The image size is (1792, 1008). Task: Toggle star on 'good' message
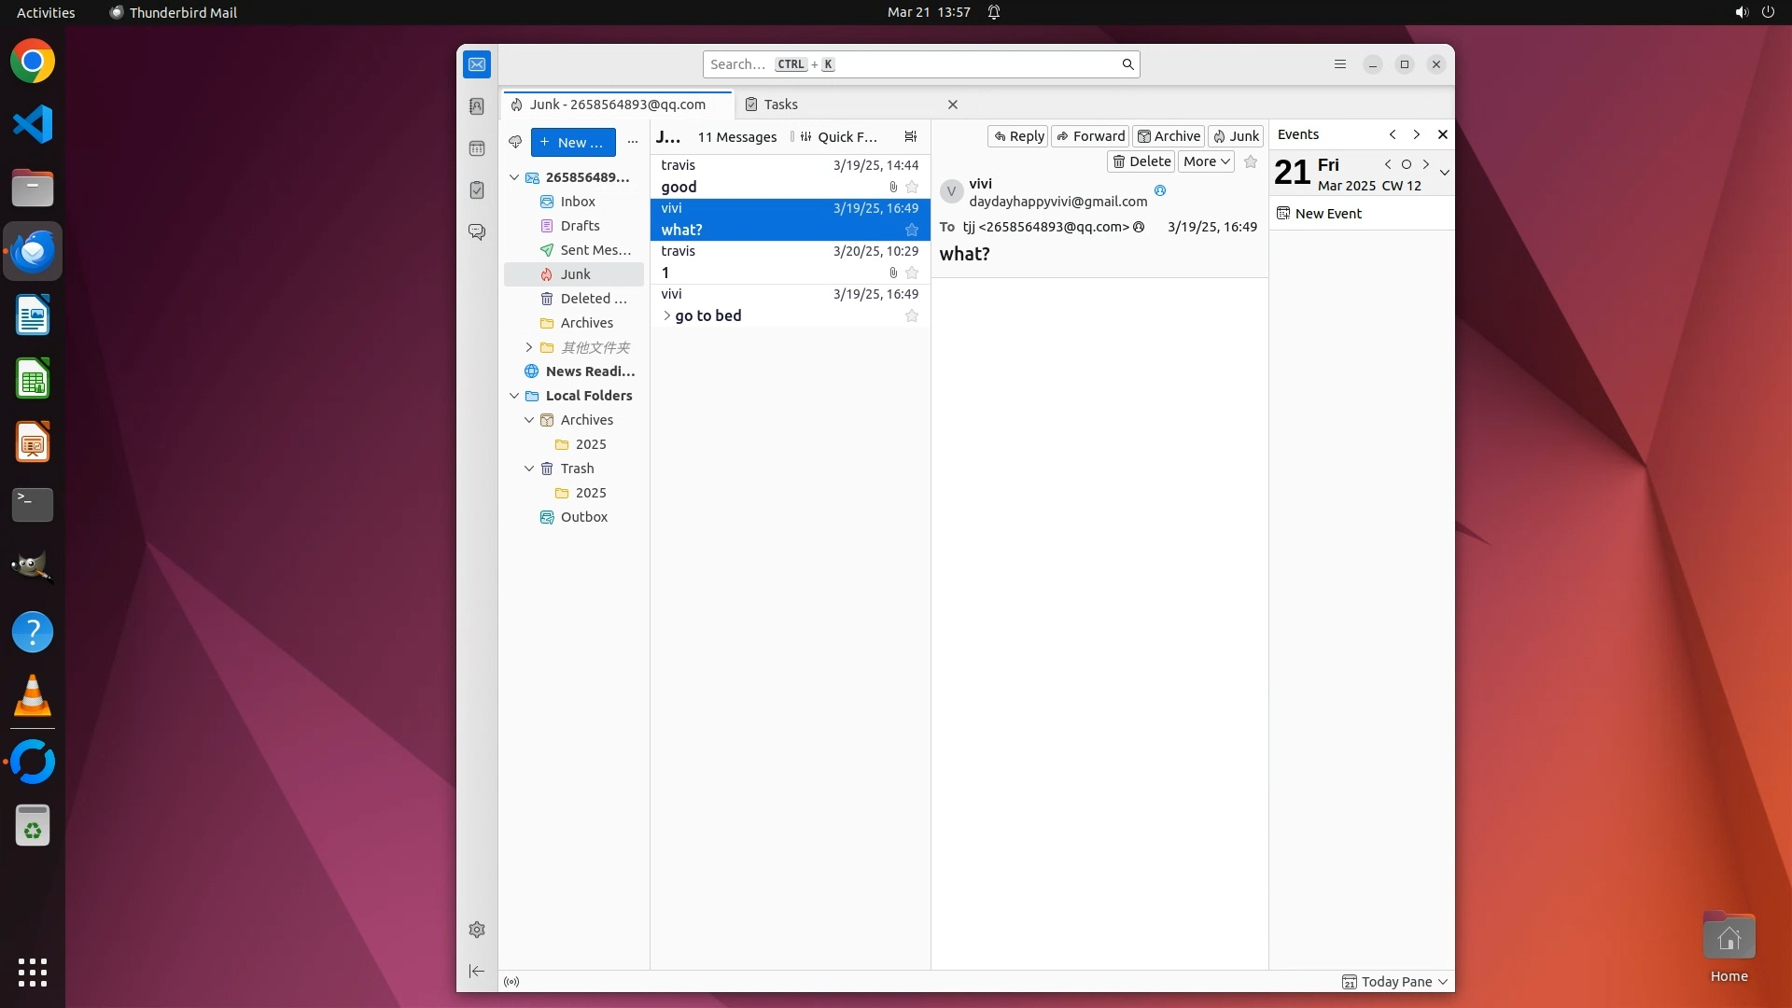[912, 187]
